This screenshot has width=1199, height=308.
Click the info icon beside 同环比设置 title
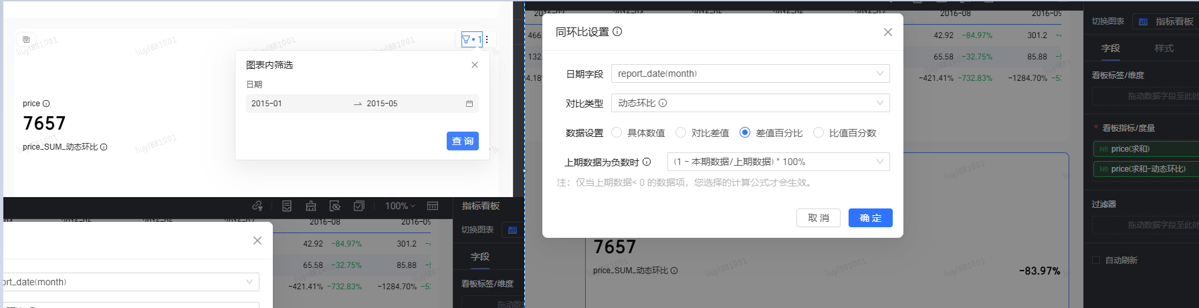coord(617,31)
